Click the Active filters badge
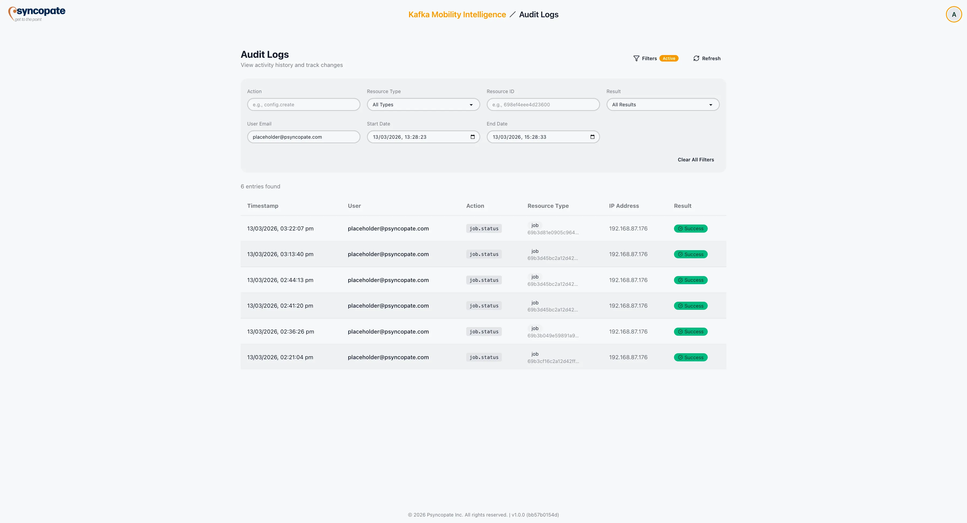The height and width of the screenshot is (523, 967). click(669, 58)
